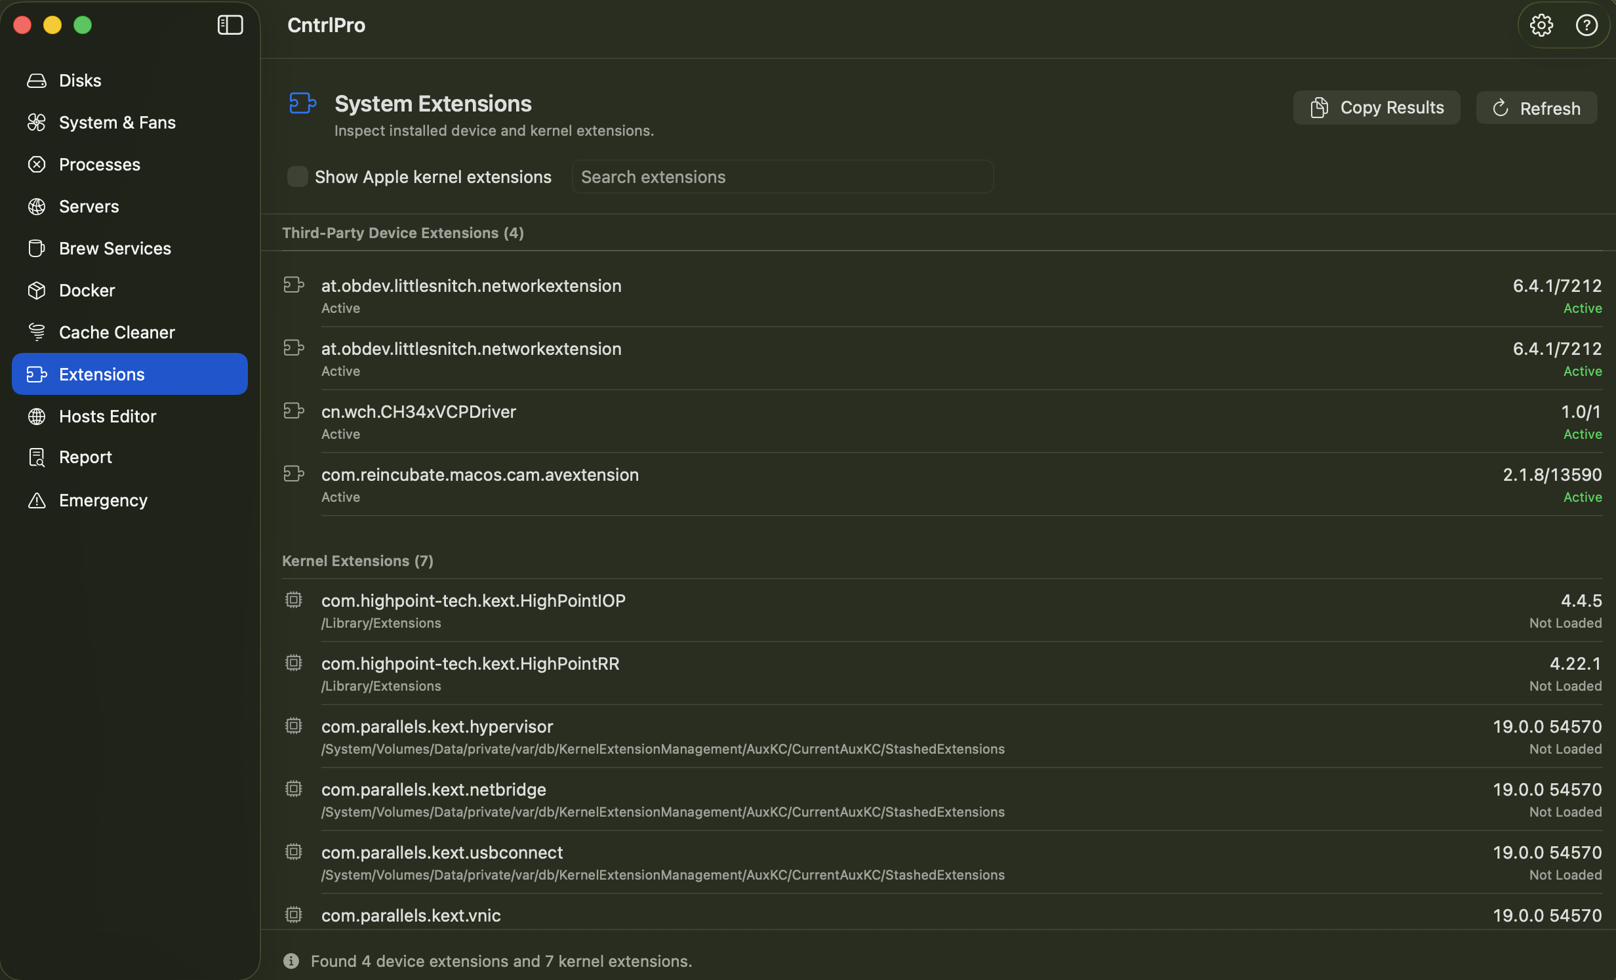Viewport: 1616px width, 980px height.
Task: Click the Servers globe icon
Action: (37, 207)
